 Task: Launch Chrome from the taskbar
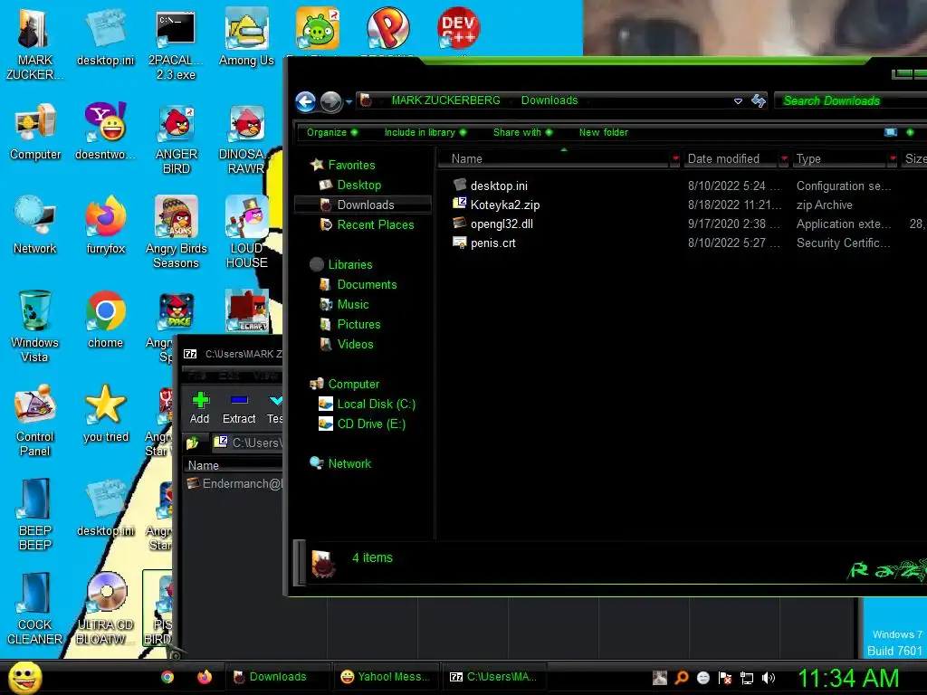coord(167,677)
